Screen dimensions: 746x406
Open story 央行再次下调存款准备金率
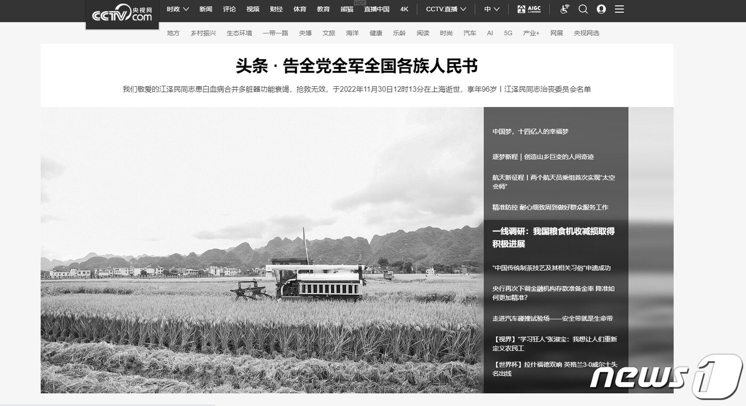click(x=554, y=293)
